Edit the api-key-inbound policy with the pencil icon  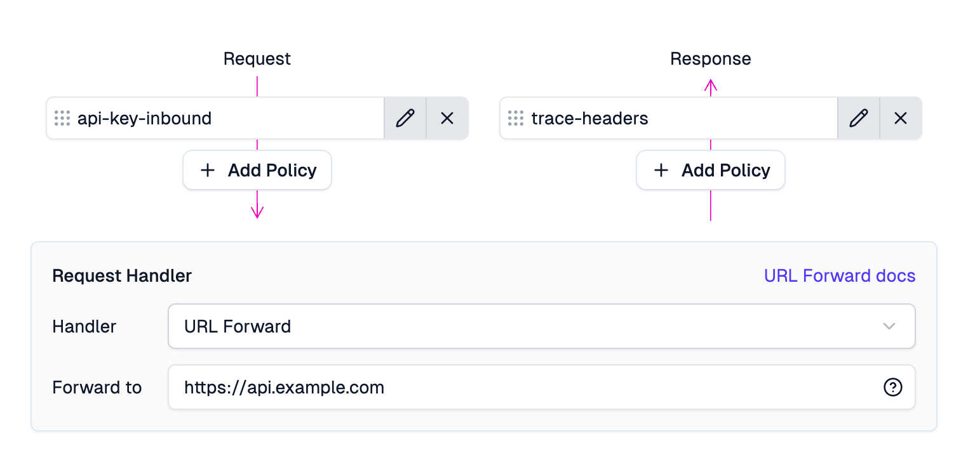(405, 118)
